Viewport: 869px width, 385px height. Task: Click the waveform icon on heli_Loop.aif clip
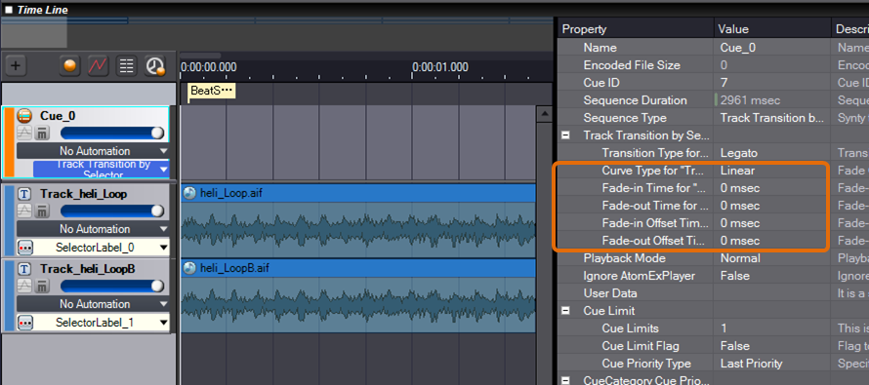tap(190, 193)
